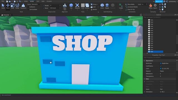Anchor the selected part
The height and width of the screenshot is (100, 178).
click(x=94, y=9)
